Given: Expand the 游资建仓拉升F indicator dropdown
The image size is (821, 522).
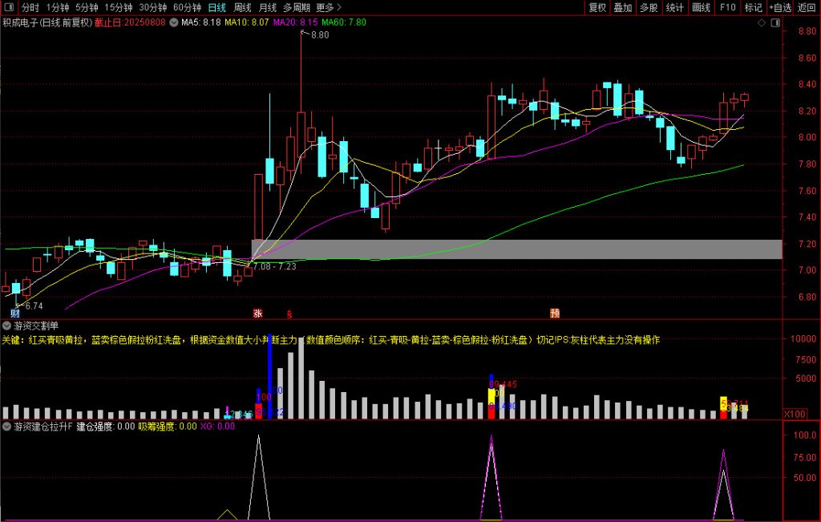Looking at the screenshot, I should click(x=7, y=426).
